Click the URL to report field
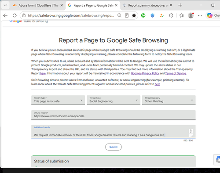Screen dimensions: 220x173 (x=114, y=115)
